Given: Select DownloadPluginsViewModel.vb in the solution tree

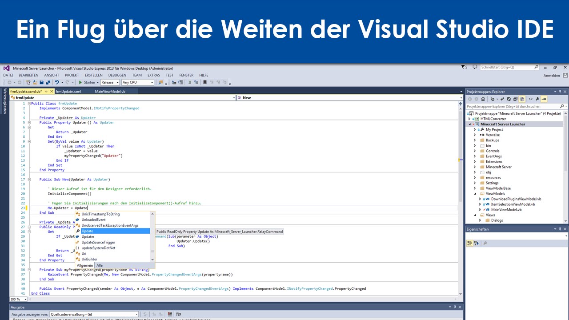Looking at the screenshot, I should point(516,199).
